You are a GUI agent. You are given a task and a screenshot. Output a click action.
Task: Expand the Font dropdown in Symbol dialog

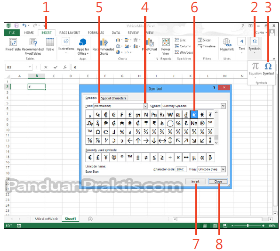[x=145, y=106]
